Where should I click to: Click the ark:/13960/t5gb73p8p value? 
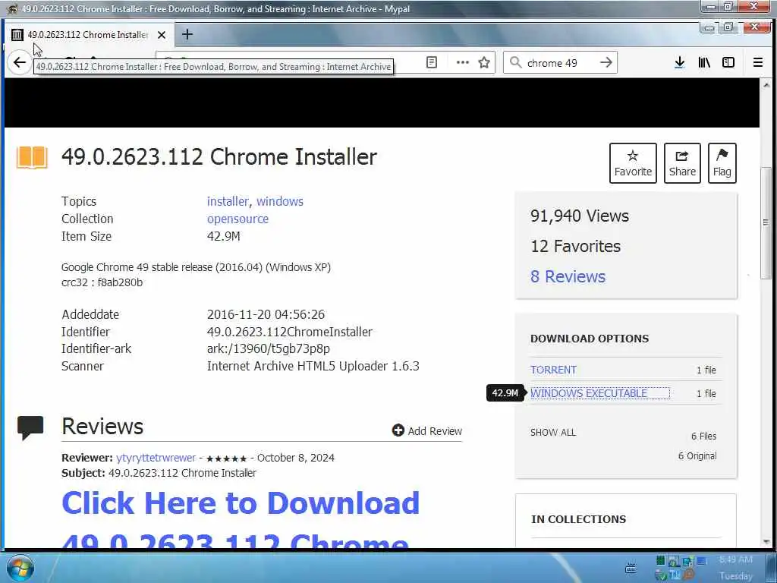[x=268, y=348]
